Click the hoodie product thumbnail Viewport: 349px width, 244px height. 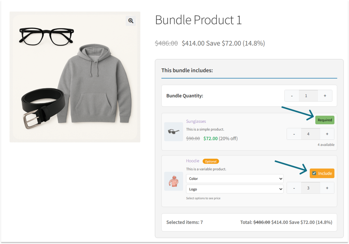[x=173, y=181]
